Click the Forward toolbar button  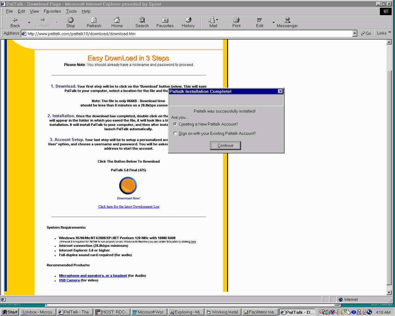tap(43, 23)
